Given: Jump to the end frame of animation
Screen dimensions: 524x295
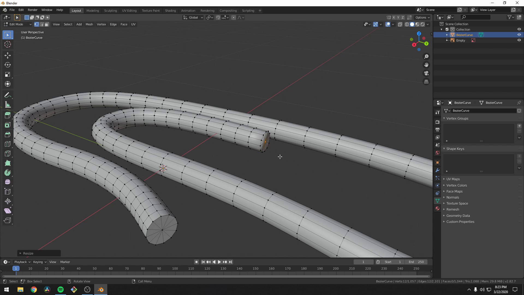Looking at the screenshot, I should (x=231, y=262).
